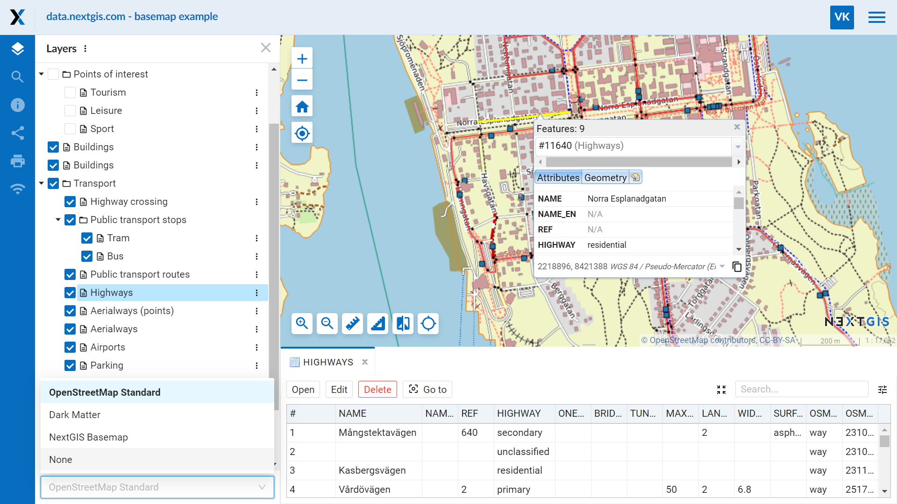Screen dimensions: 897x504
Task: Close the feature identify popup
Action: pyautogui.click(x=737, y=127)
